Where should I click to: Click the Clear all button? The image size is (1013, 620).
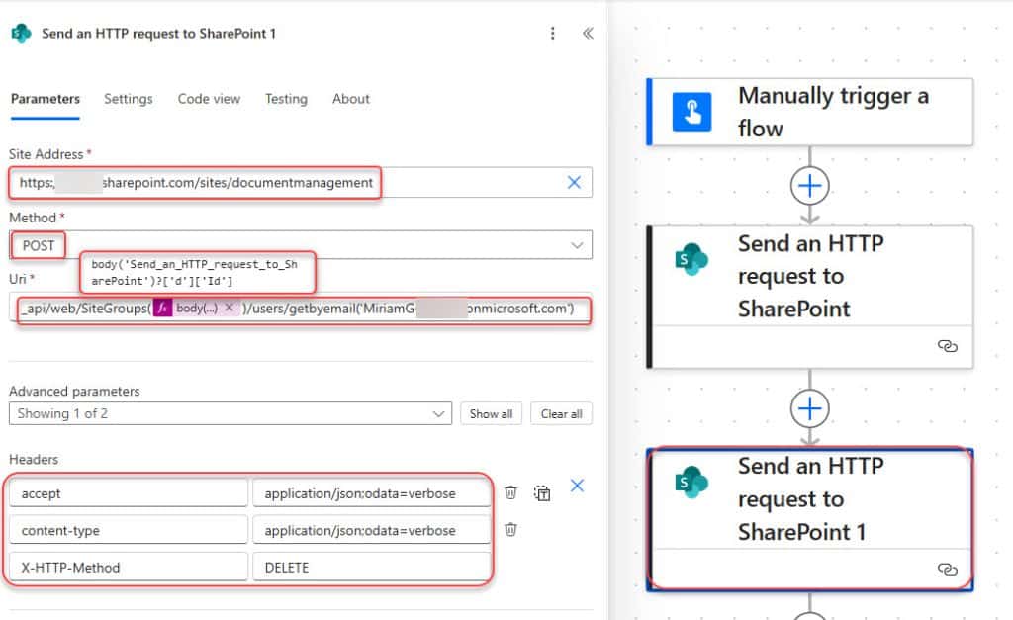coord(561,413)
